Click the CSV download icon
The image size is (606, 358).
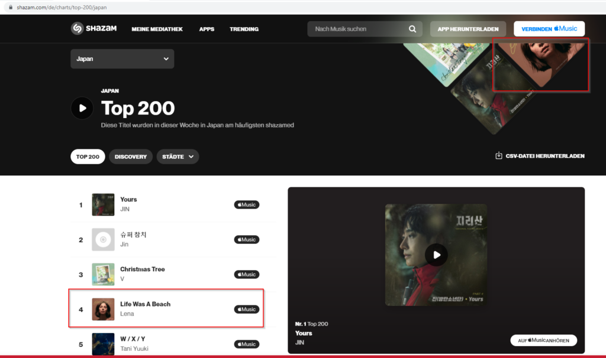tap(498, 155)
